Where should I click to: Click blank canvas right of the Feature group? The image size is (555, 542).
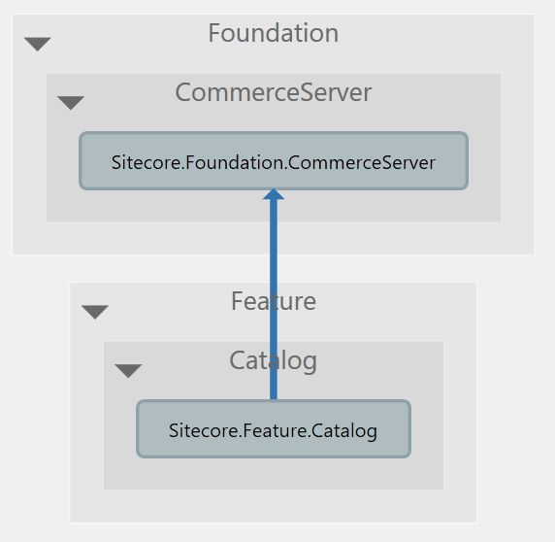tap(515, 400)
